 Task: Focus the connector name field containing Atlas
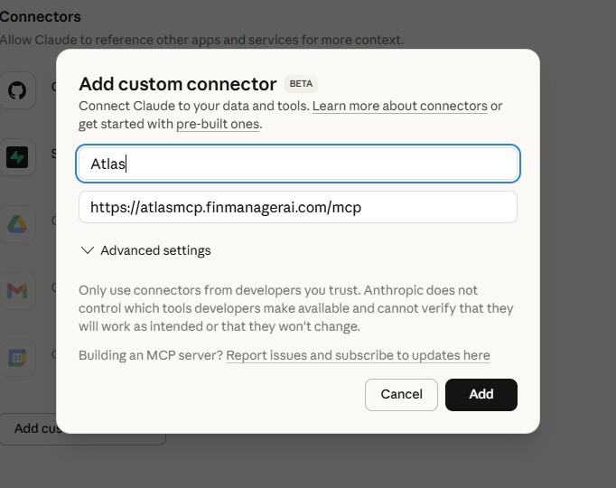298,164
